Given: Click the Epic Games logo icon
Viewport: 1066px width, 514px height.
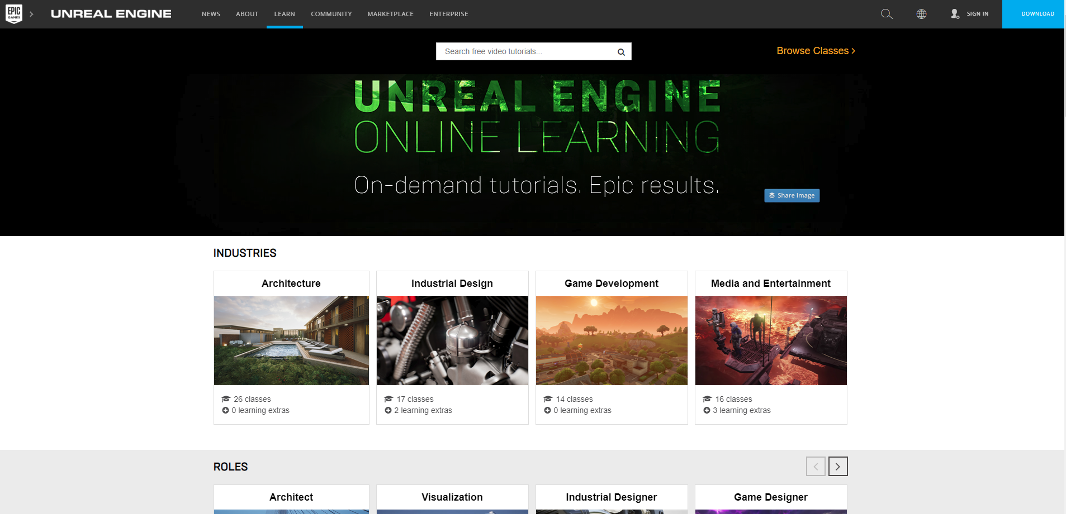Looking at the screenshot, I should [14, 13].
